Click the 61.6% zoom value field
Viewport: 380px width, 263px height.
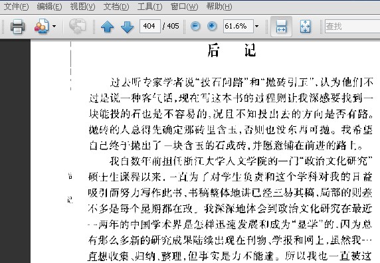(x=238, y=26)
